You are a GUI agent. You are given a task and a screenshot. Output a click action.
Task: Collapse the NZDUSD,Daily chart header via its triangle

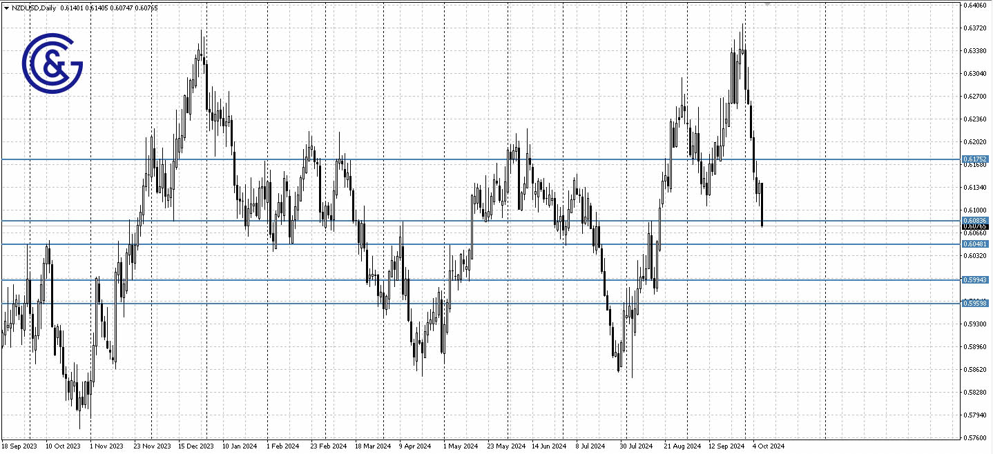[6, 8]
